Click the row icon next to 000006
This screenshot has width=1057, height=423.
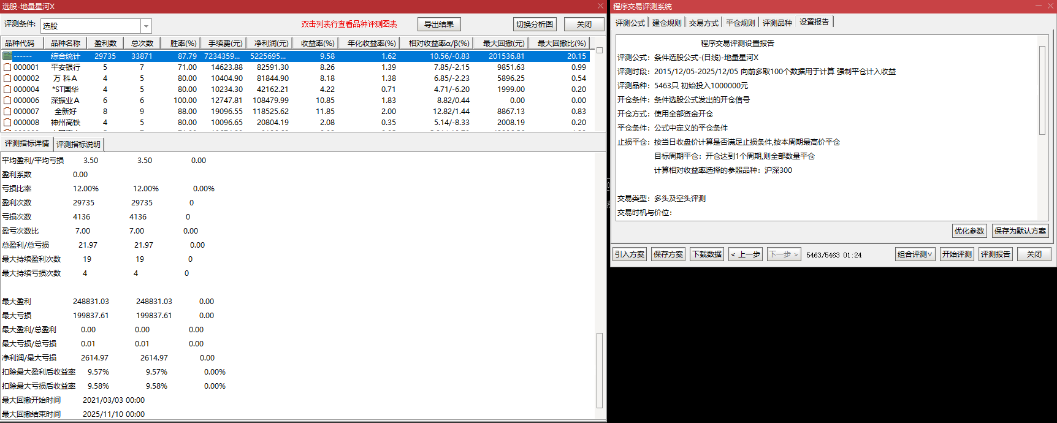[7, 101]
